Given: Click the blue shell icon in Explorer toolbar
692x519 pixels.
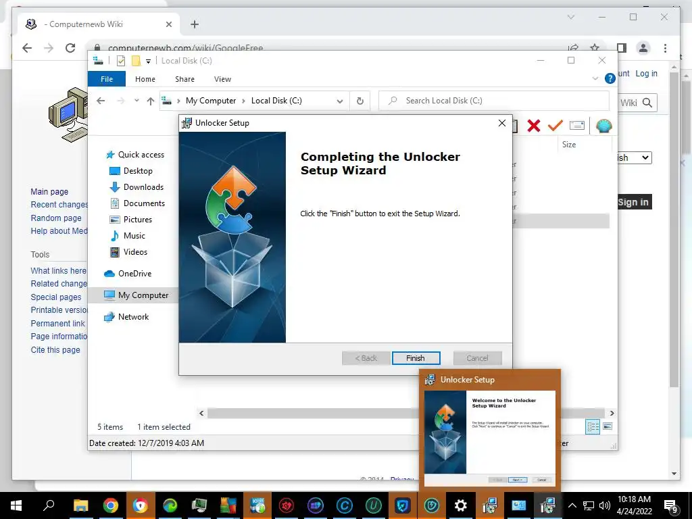Looking at the screenshot, I should tap(603, 126).
